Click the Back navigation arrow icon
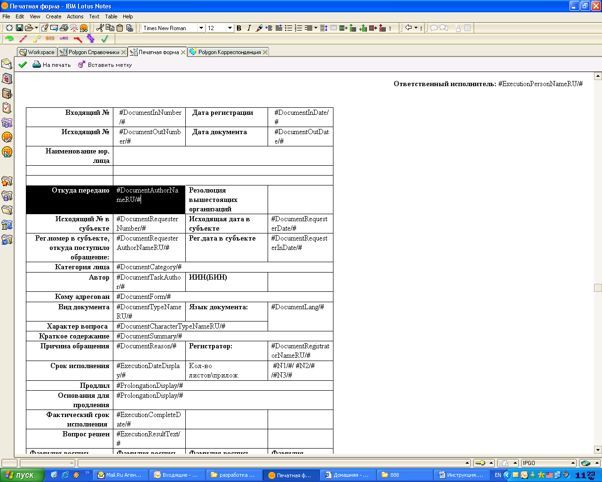The height and width of the screenshot is (482, 602). point(408,28)
